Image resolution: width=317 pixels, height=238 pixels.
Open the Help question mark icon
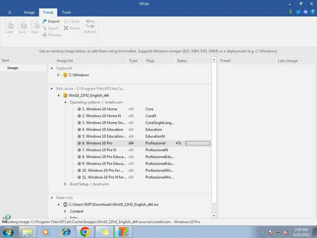pyautogui.click(x=313, y=12)
